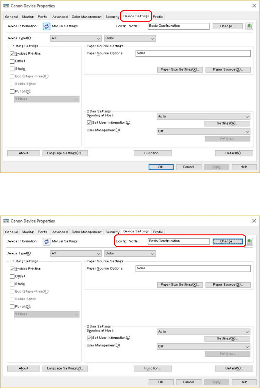Screen dimensions: 260x388
Task: Click Change button in upper dialog
Action: click(227, 26)
